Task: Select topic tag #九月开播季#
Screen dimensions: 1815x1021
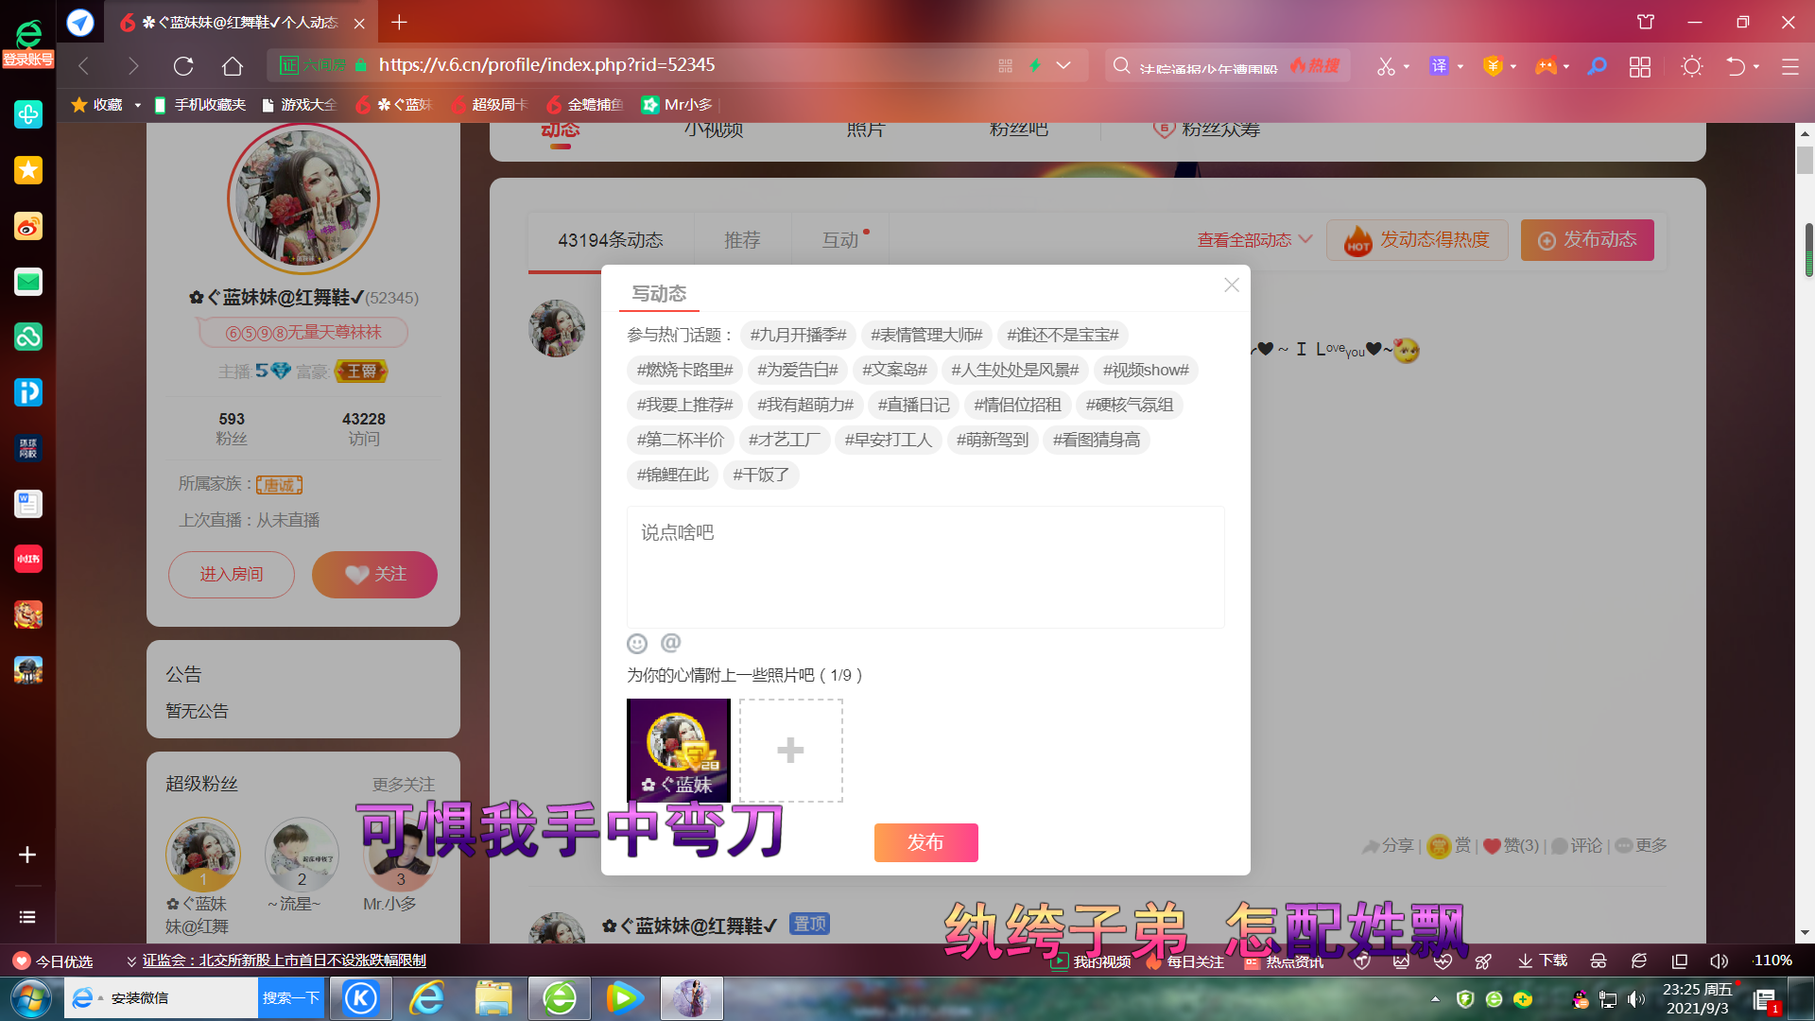Action: point(798,335)
